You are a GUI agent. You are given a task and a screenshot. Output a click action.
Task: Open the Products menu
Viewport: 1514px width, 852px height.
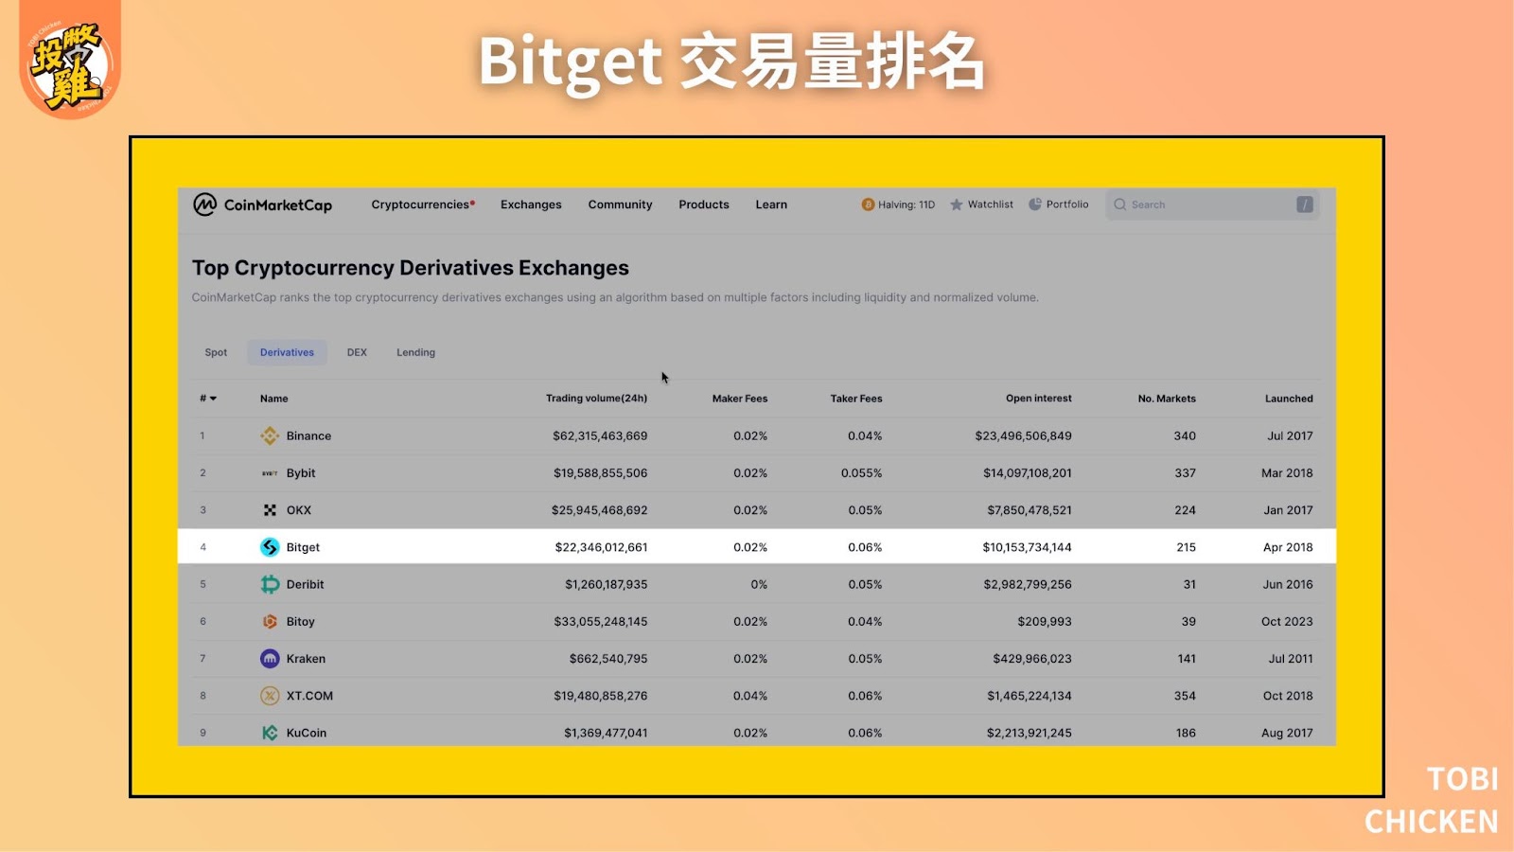[704, 204]
